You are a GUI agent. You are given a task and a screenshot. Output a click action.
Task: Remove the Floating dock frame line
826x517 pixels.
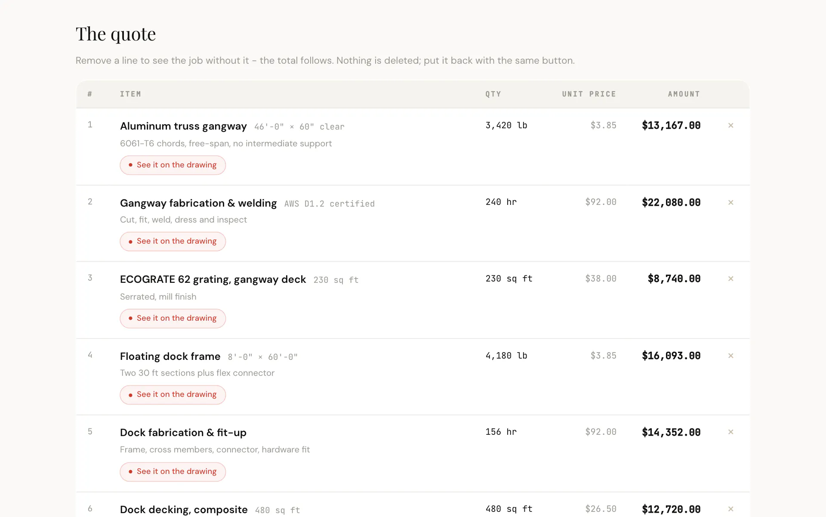730,356
